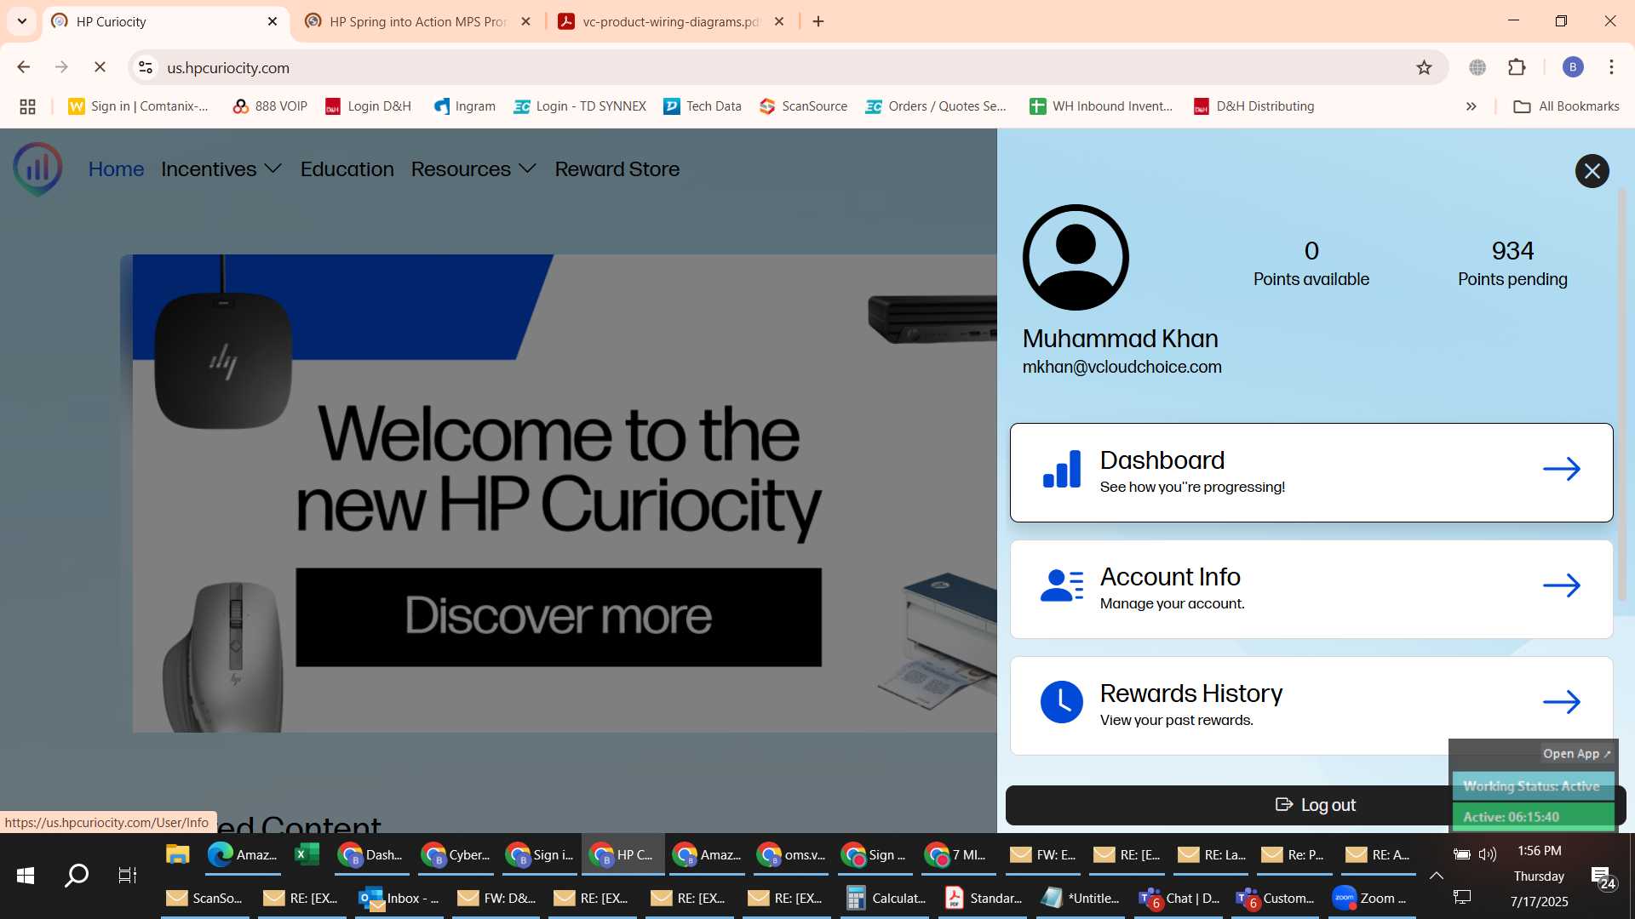The width and height of the screenshot is (1635, 919).
Task: View site information icon in address bar
Action: point(146,67)
